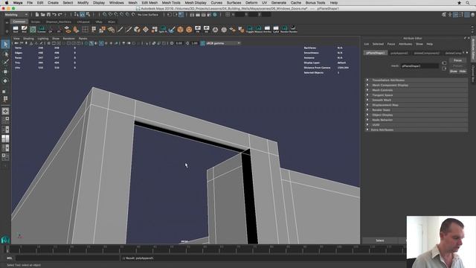Expand Render Stats section

[x=416, y=110]
